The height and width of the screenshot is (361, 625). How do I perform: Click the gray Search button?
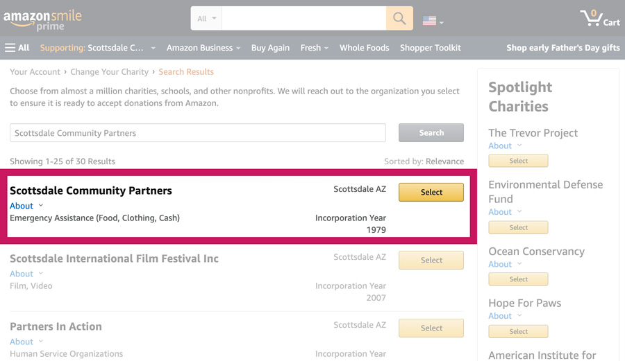431,133
